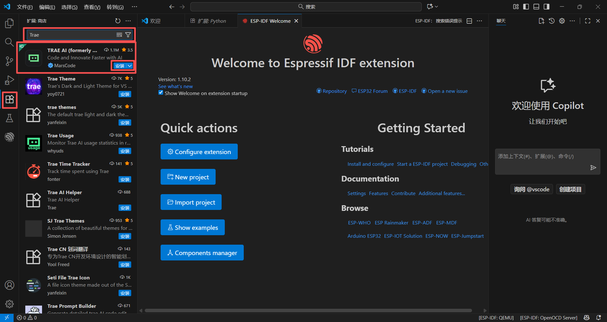Open the 选择(S) menu

[69, 7]
